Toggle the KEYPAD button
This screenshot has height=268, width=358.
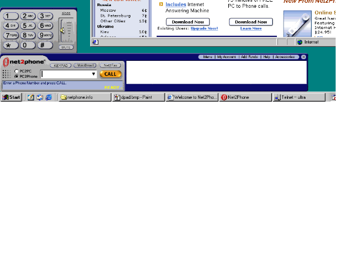(60, 66)
